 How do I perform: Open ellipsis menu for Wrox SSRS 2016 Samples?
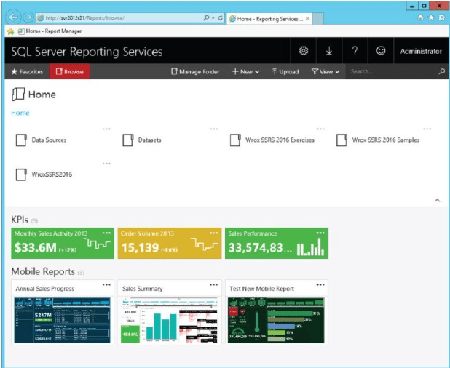pos(427,129)
